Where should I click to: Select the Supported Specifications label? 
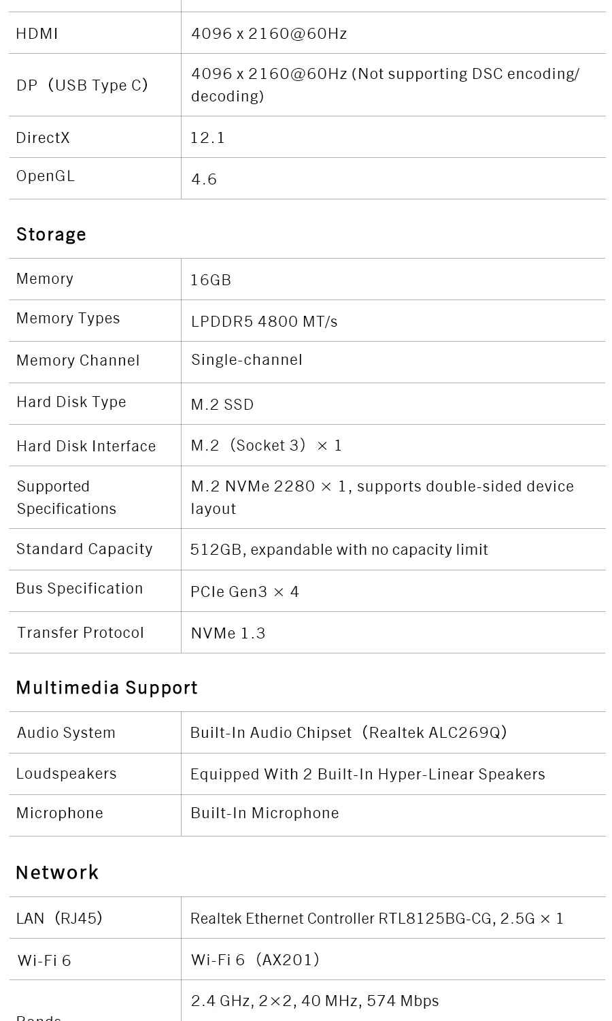click(x=66, y=498)
